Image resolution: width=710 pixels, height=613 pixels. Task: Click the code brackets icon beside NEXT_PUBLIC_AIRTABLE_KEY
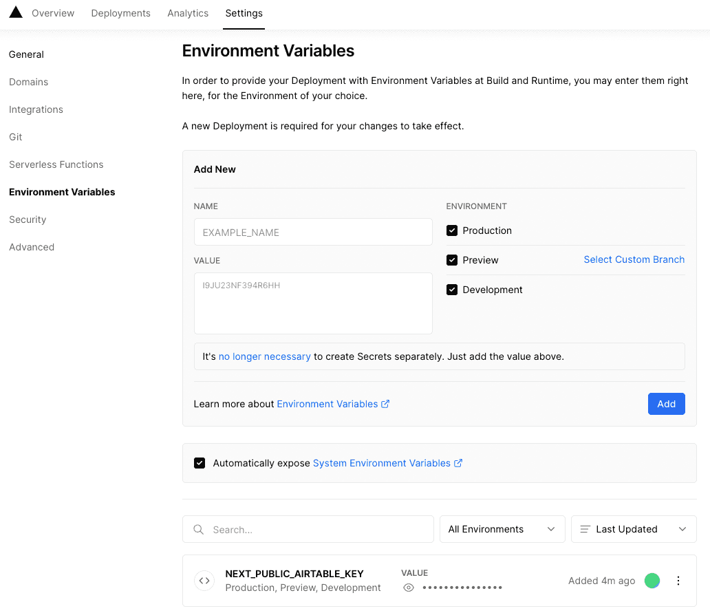[x=204, y=581]
